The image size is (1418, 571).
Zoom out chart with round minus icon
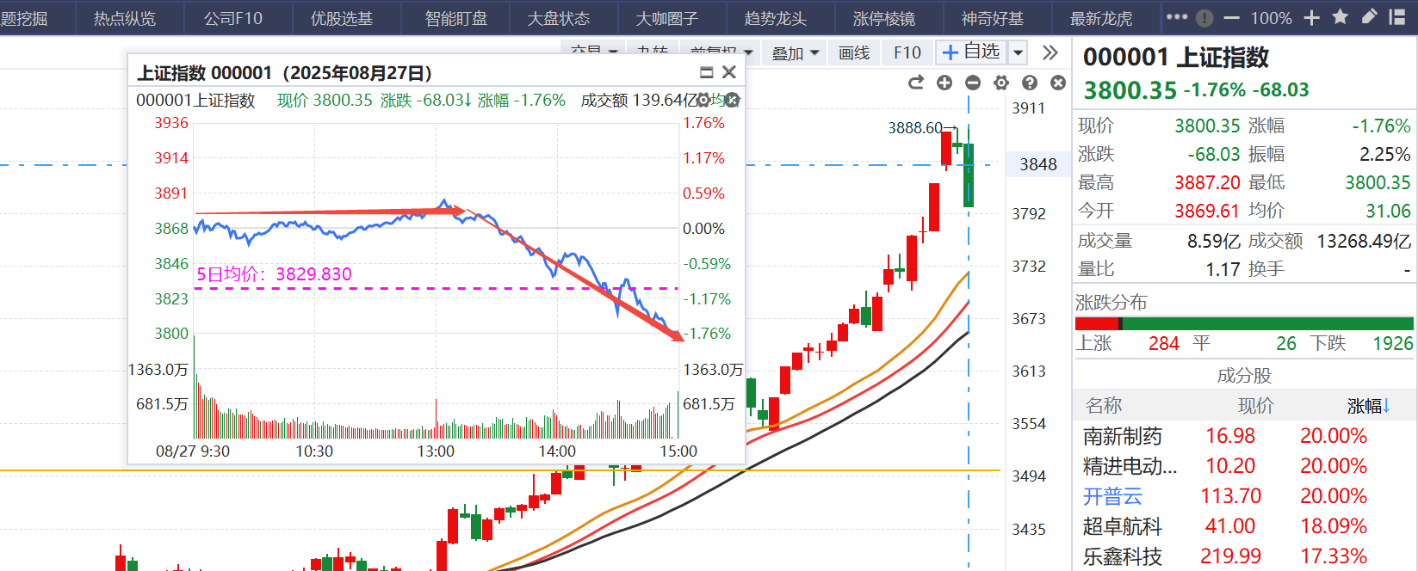[x=973, y=83]
